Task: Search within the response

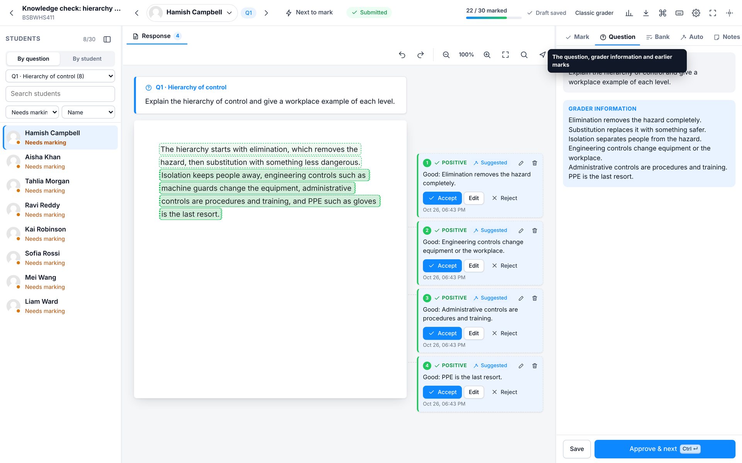Action: point(524,55)
